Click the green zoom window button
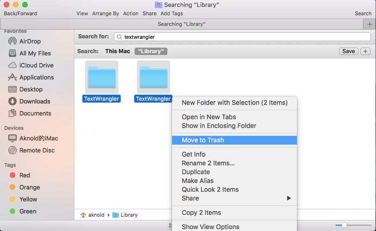The width and height of the screenshot is (376, 231). (x=25, y=5)
